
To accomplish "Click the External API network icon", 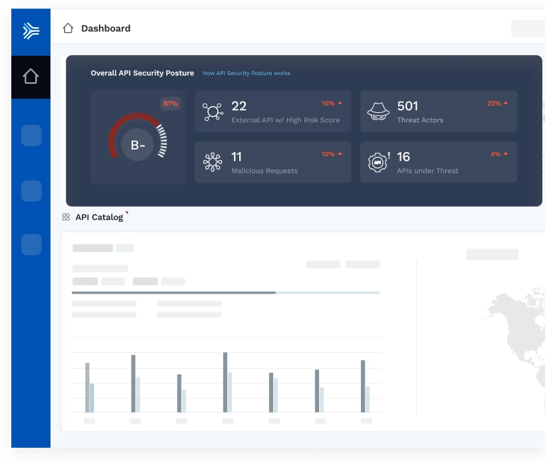I will pyautogui.click(x=212, y=112).
